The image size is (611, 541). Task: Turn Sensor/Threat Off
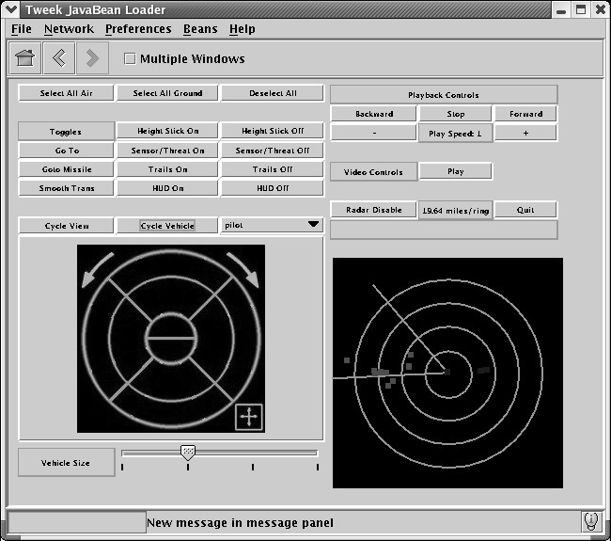tap(273, 151)
